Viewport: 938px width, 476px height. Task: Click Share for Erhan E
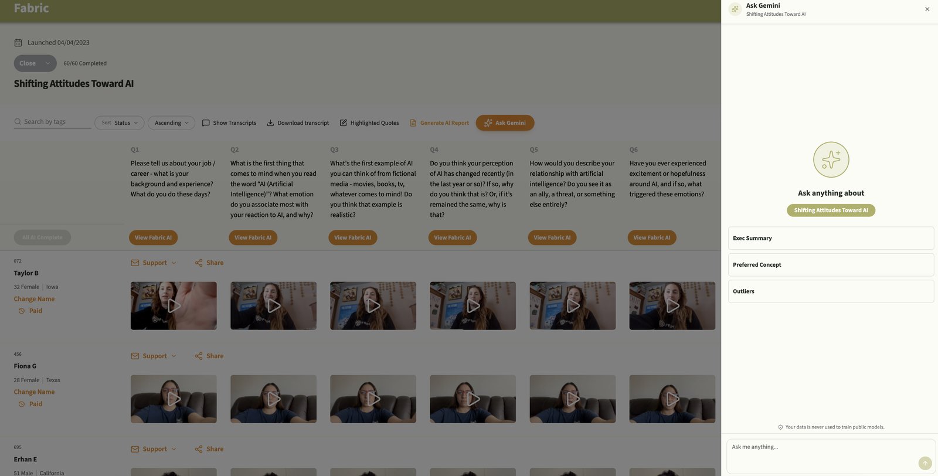[209, 450]
